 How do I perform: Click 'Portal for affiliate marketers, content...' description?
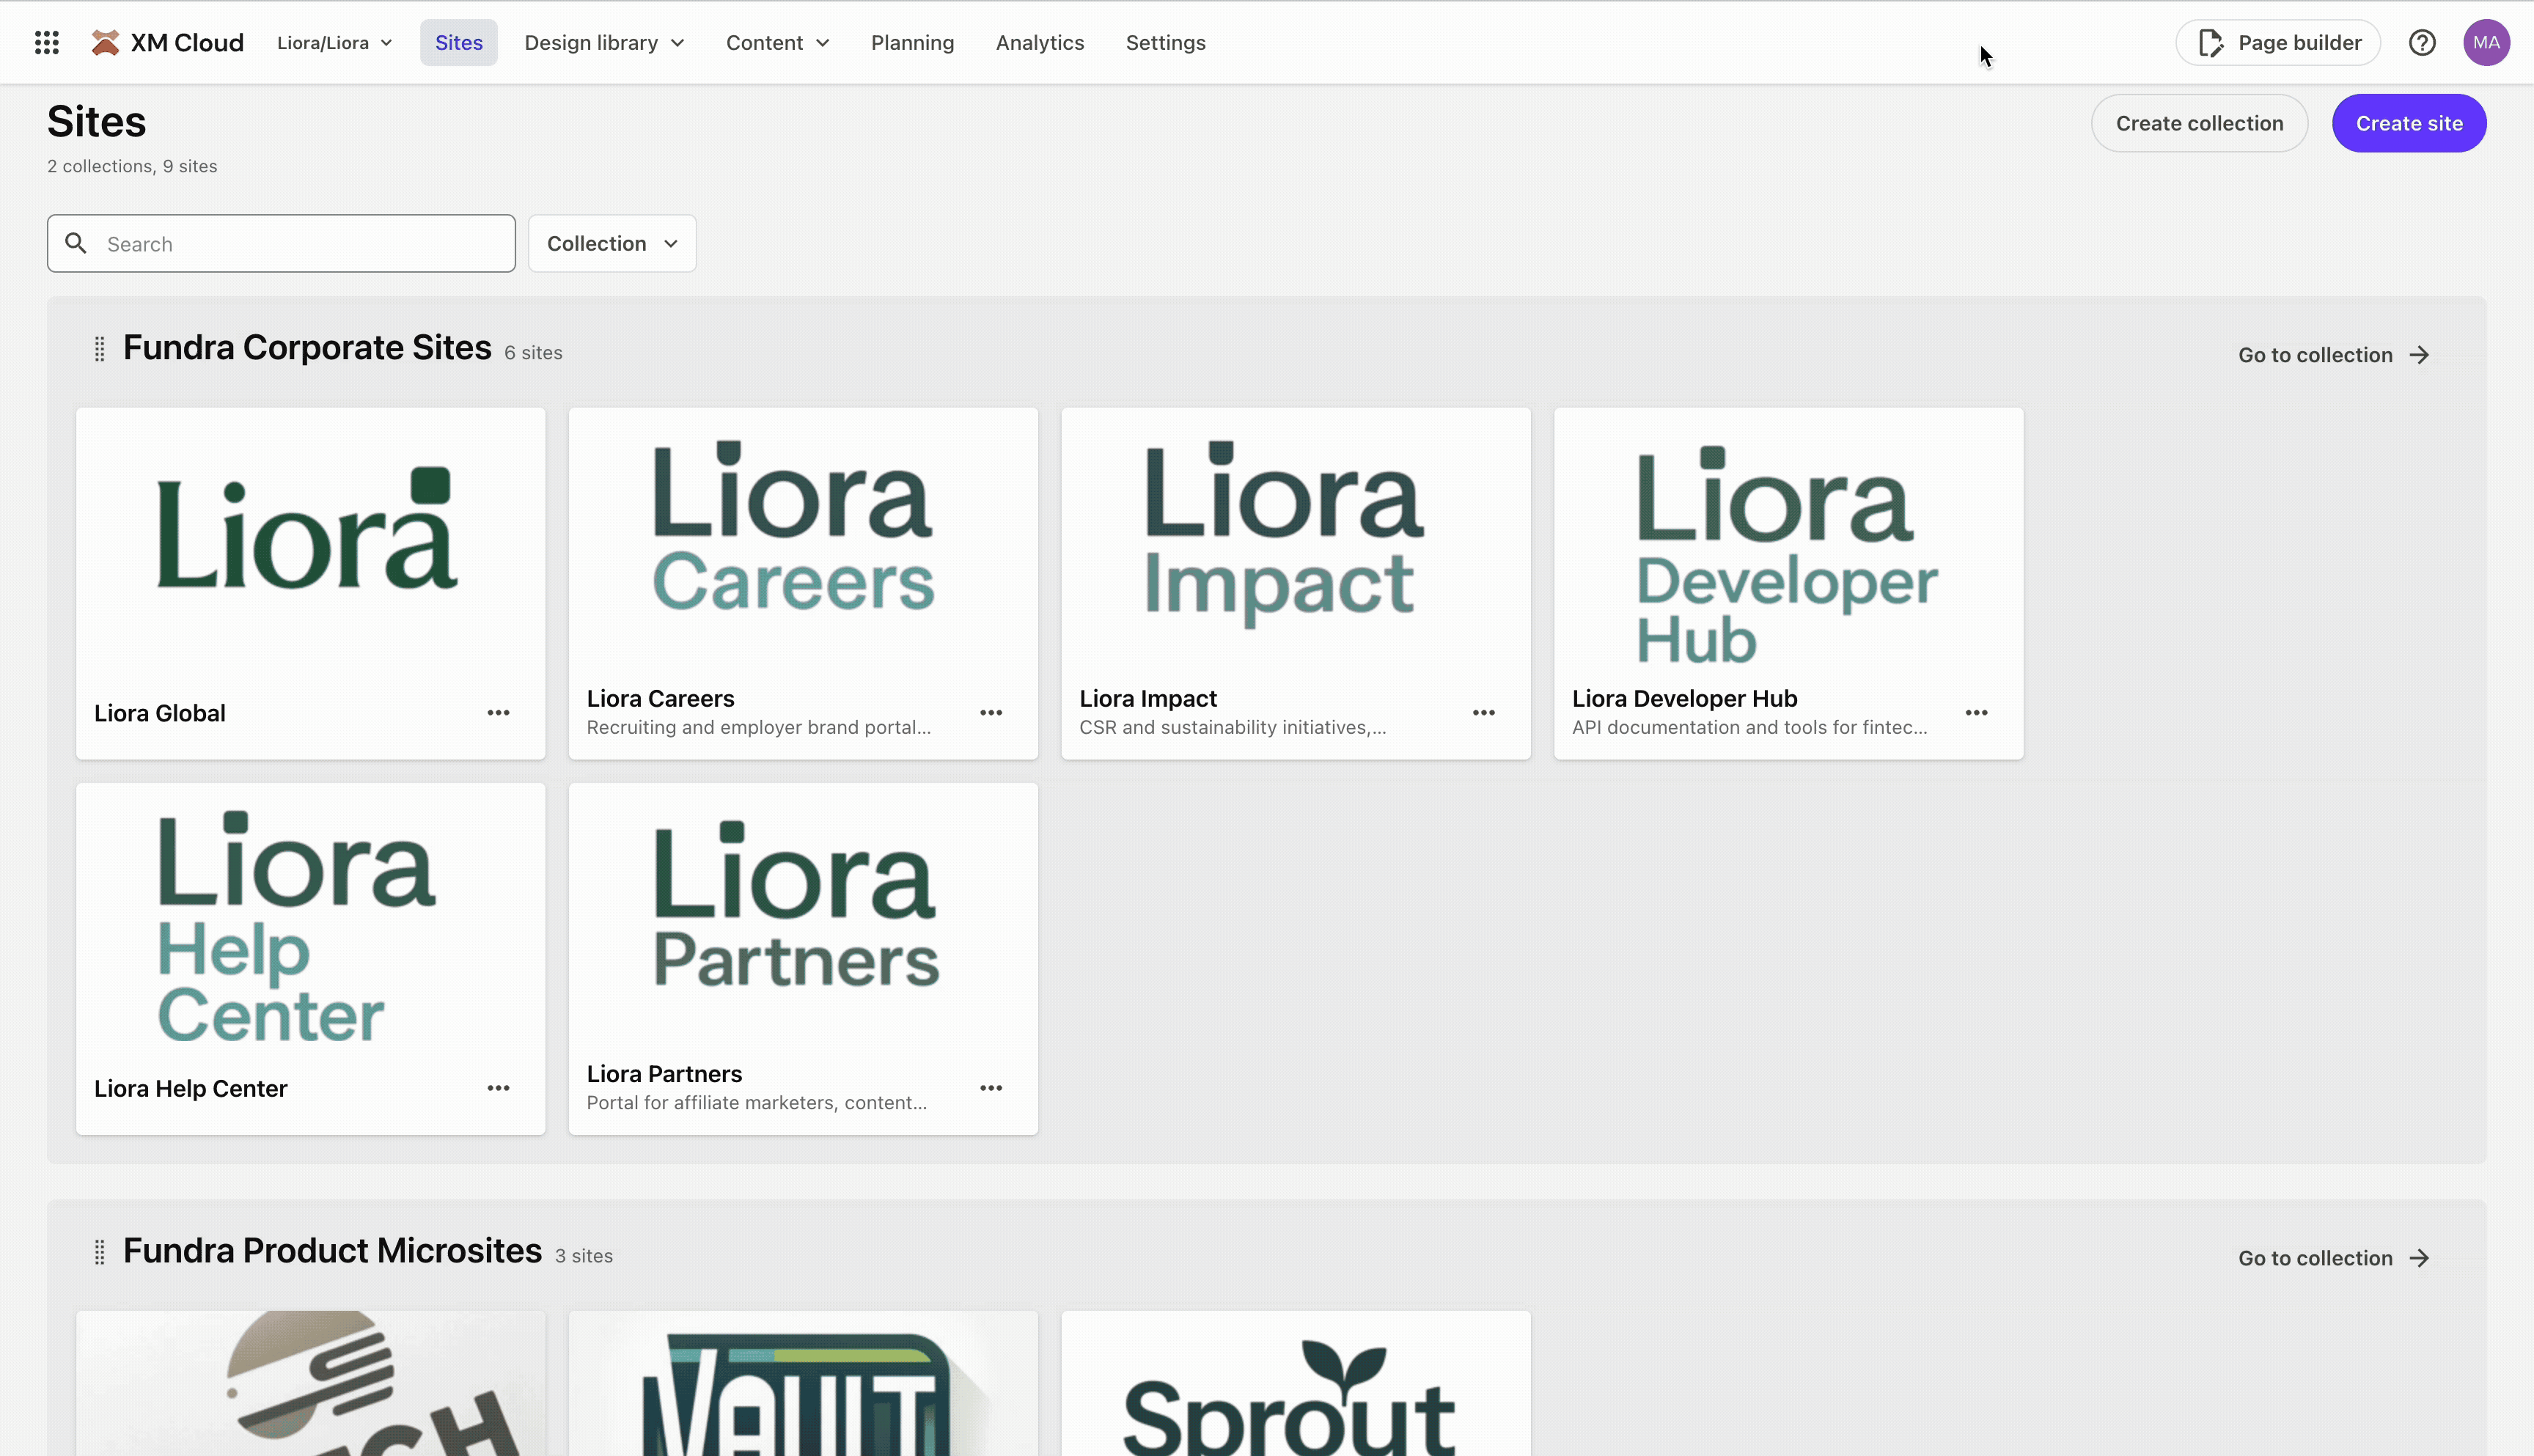coord(756,1102)
